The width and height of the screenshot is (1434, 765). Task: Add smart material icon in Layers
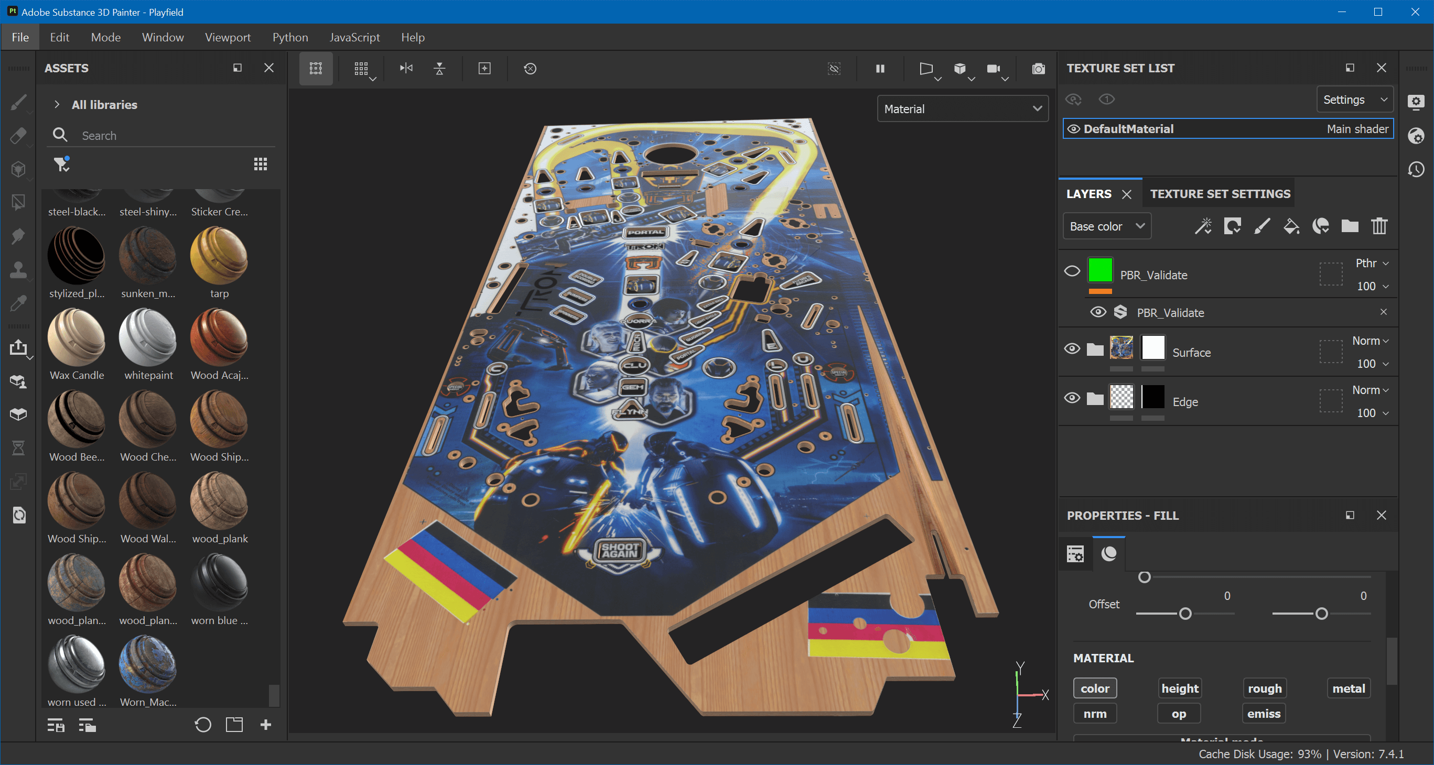(x=1320, y=226)
